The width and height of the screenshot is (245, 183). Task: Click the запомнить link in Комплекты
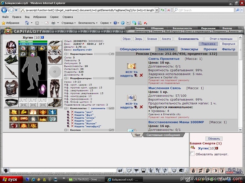coord(98,108)
